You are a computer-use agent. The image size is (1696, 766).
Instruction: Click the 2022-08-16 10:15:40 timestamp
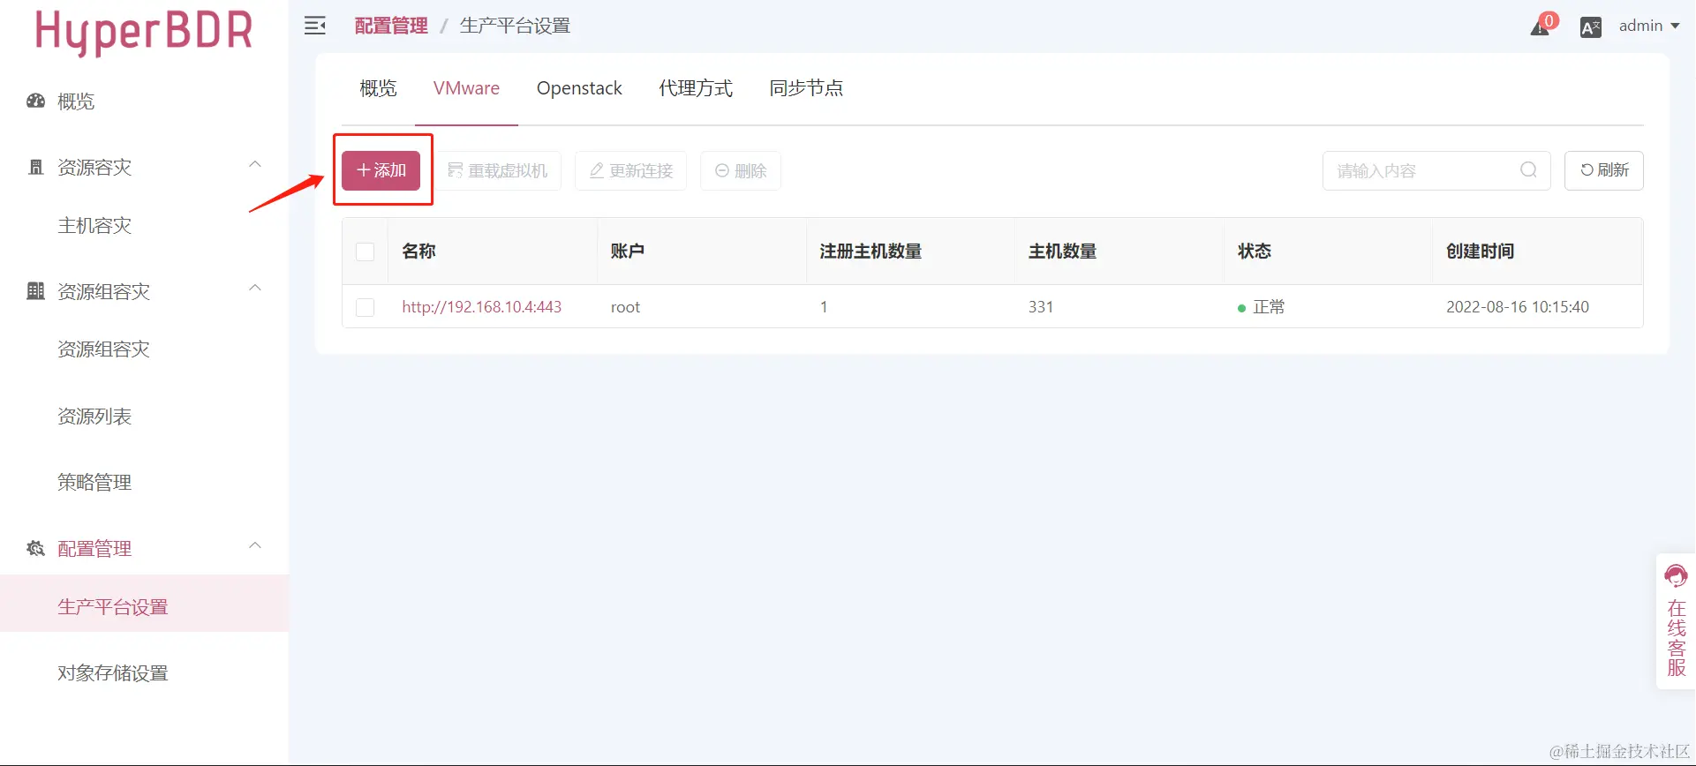pyautogui.click(x=1518, y=307)
